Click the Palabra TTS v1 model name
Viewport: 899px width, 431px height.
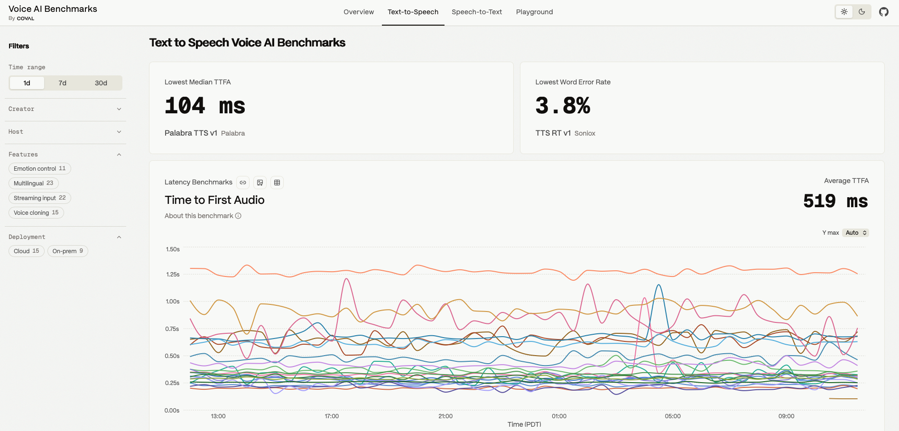pyautogui.click(x=191, y=133)
